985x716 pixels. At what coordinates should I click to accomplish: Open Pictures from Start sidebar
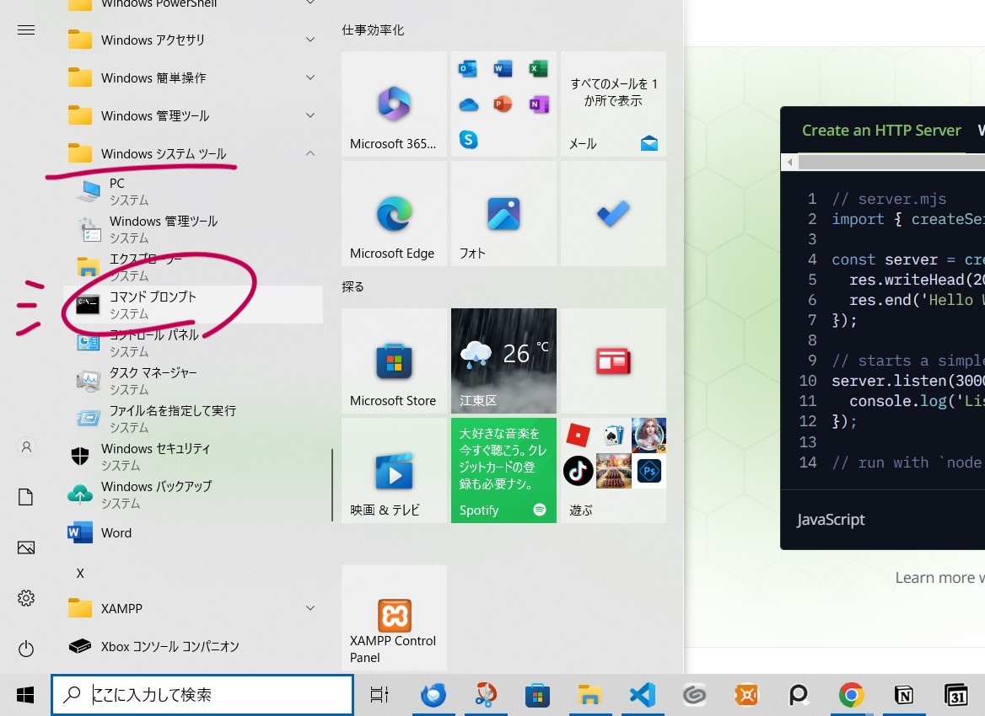[x=26, y=548]
